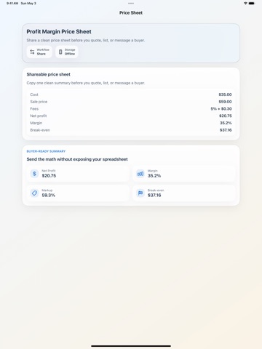Viewport: 262px width, 349px height.
Task: Open the Workflow Share chip
Action: point(39,52)
